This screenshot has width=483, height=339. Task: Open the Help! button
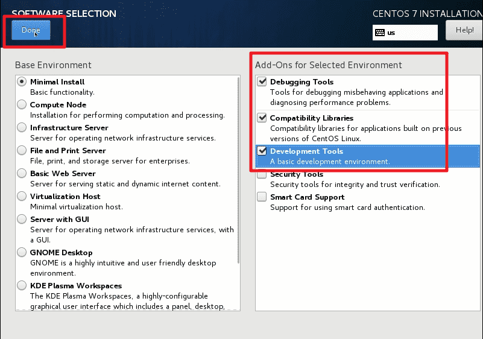tap(464, 30)
